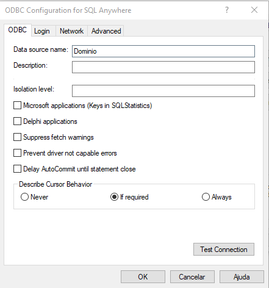Viewport: 269px width, 288px height.
Task: Close the ODBC Configuration dialog
Action: click(254, 10)
